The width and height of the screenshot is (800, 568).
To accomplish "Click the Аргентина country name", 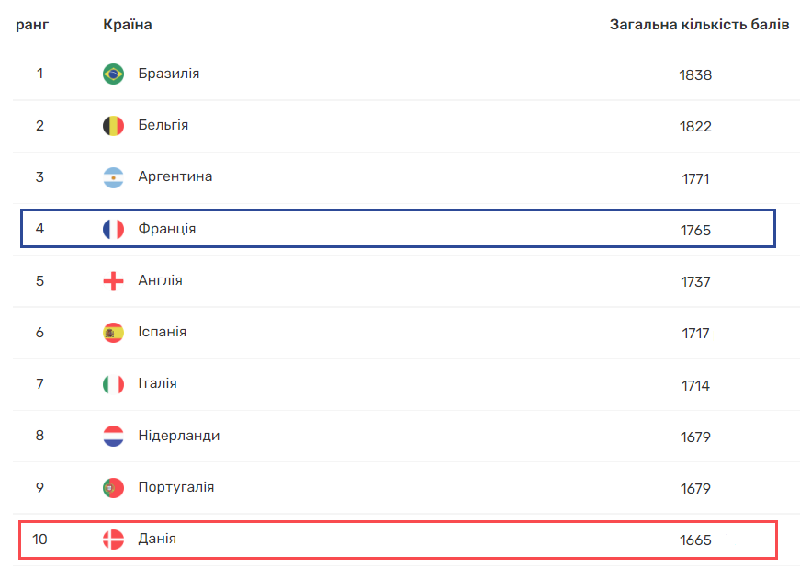I will (x=175, y=176).
